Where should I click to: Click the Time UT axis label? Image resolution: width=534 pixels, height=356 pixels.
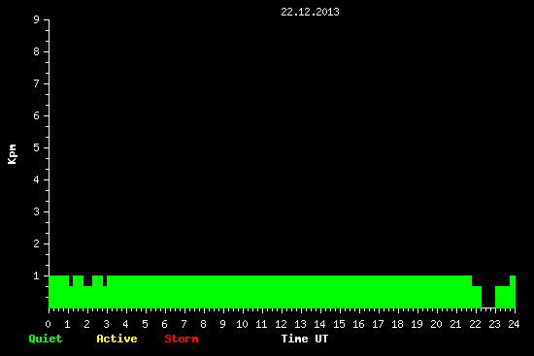pos(305,339)
